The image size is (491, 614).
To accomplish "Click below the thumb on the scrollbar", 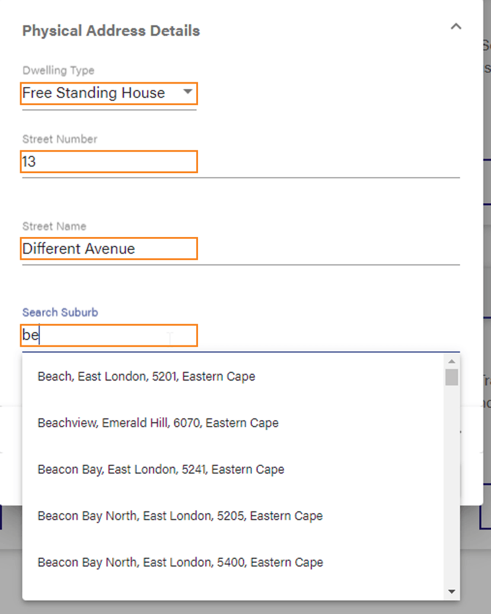I will point(453,486).
